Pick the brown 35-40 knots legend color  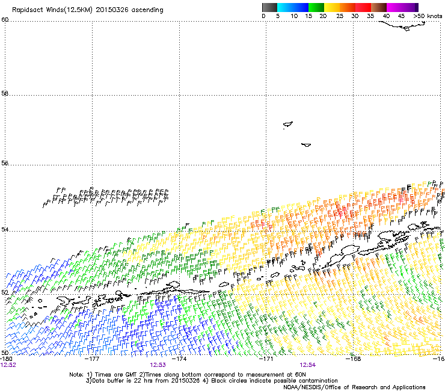(379, 7)
